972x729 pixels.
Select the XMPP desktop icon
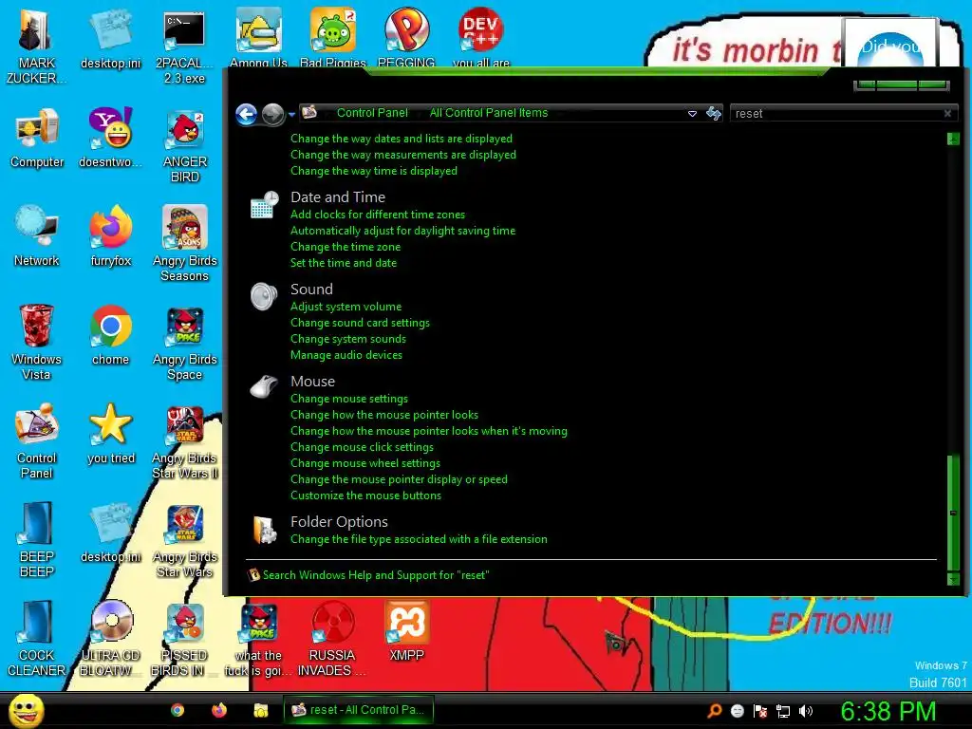coord(406,630)
